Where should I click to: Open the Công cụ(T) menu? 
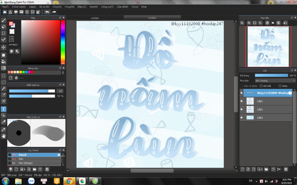point(107,7)
